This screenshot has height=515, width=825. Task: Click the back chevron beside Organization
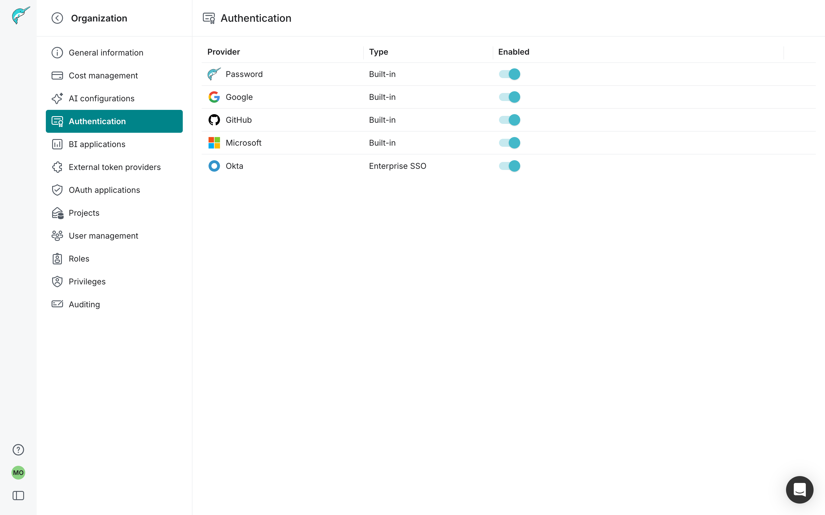click(57, 18)
